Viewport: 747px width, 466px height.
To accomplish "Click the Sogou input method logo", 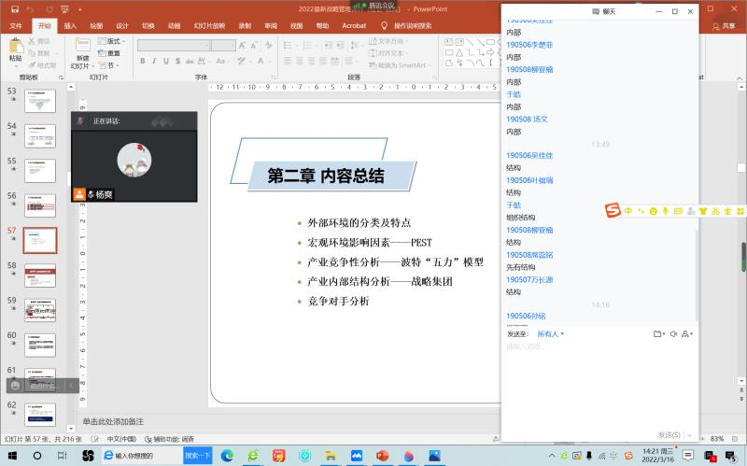I will pos(613,210).
